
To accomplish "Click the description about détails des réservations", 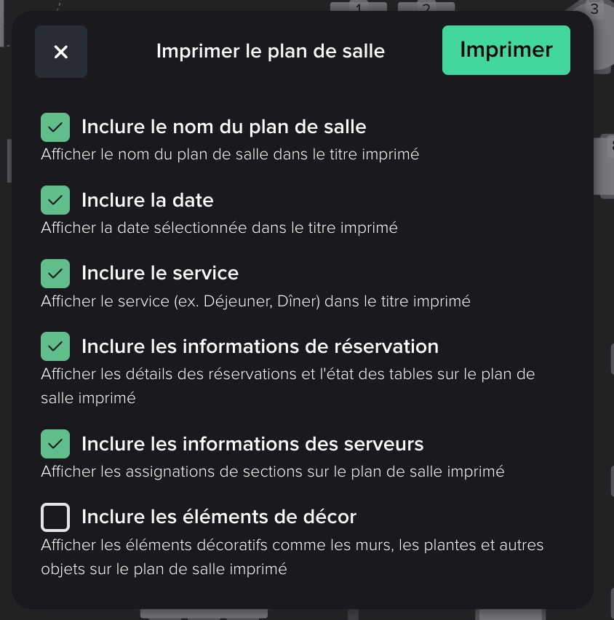I will [287, 386].
